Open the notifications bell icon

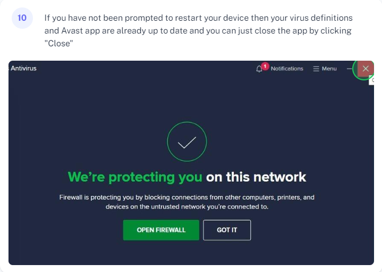click(x=259, y=69)
